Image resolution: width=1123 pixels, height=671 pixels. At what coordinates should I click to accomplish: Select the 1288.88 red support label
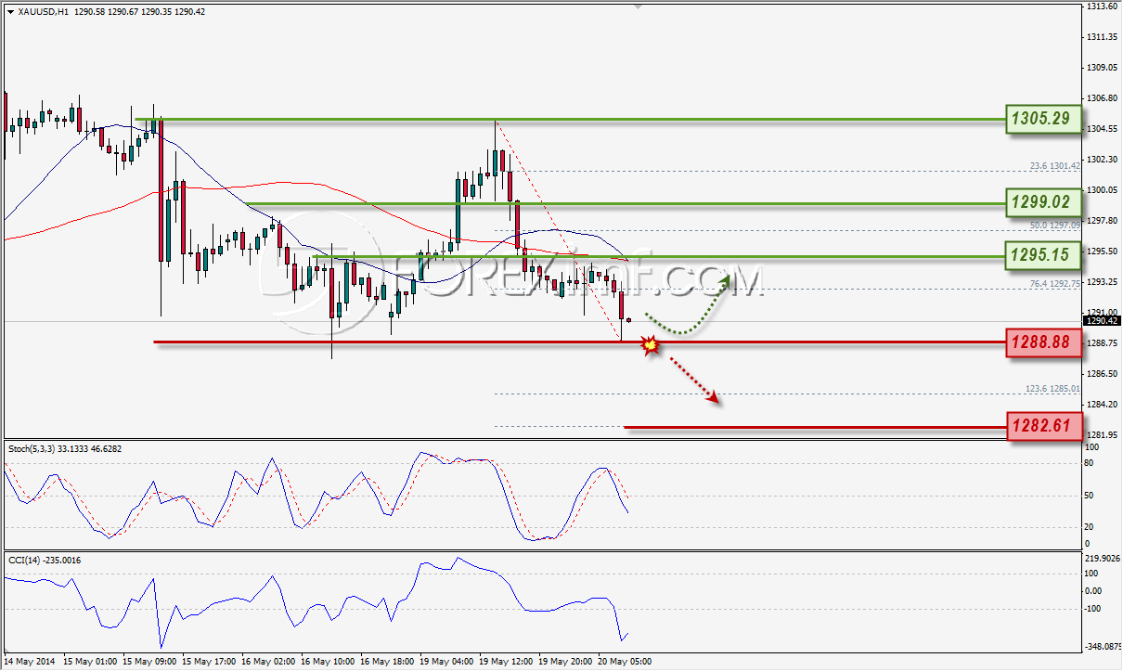click(x=1042, y=342)
